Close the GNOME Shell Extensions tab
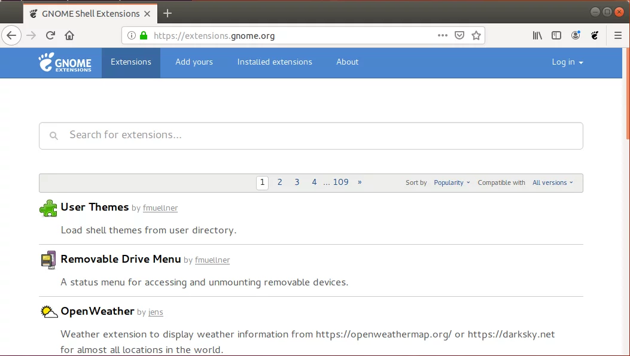 [x=147, y=14]
